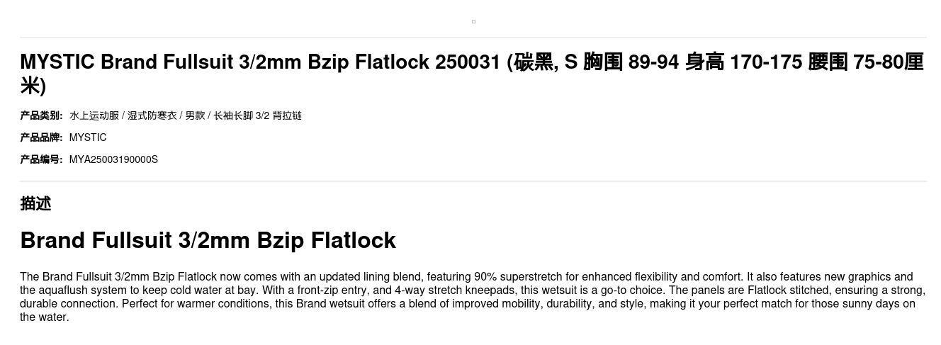
Task: Click the 产品类别 label
Action: (41, 115)
